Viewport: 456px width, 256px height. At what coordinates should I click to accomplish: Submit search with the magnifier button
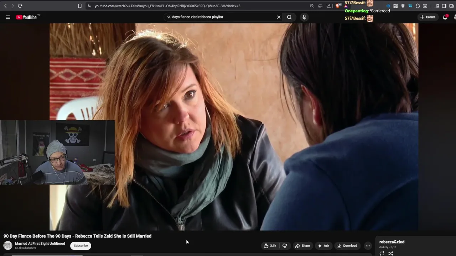tap(289, 17)
